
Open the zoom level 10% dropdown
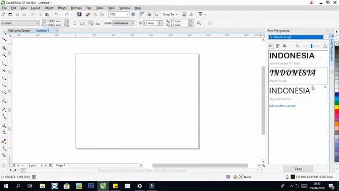(x=127, y=14)
